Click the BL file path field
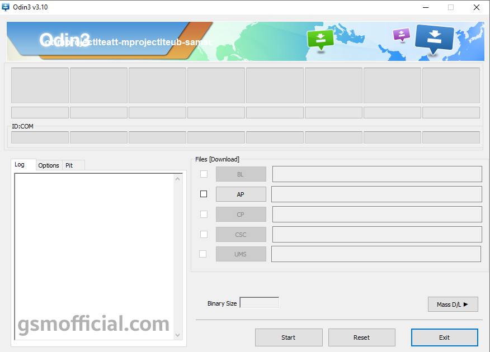This screenshot has height=352, width=490. click(377, 174)
